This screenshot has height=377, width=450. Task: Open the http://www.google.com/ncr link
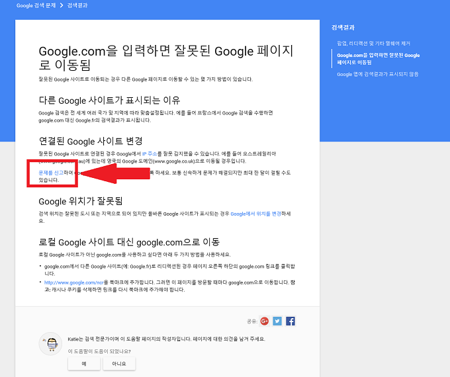point(73,282)
